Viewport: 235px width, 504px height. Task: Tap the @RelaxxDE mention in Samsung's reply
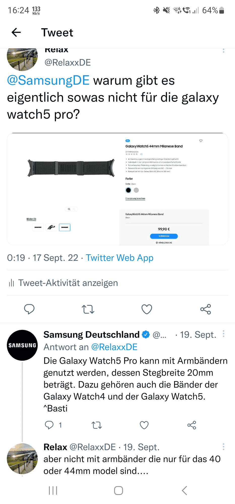coord(114,347)
